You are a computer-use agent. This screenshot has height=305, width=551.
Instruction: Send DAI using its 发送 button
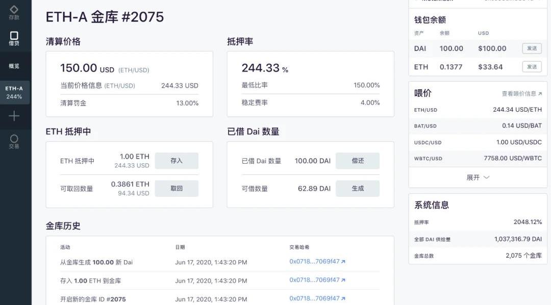pos(532,48)
